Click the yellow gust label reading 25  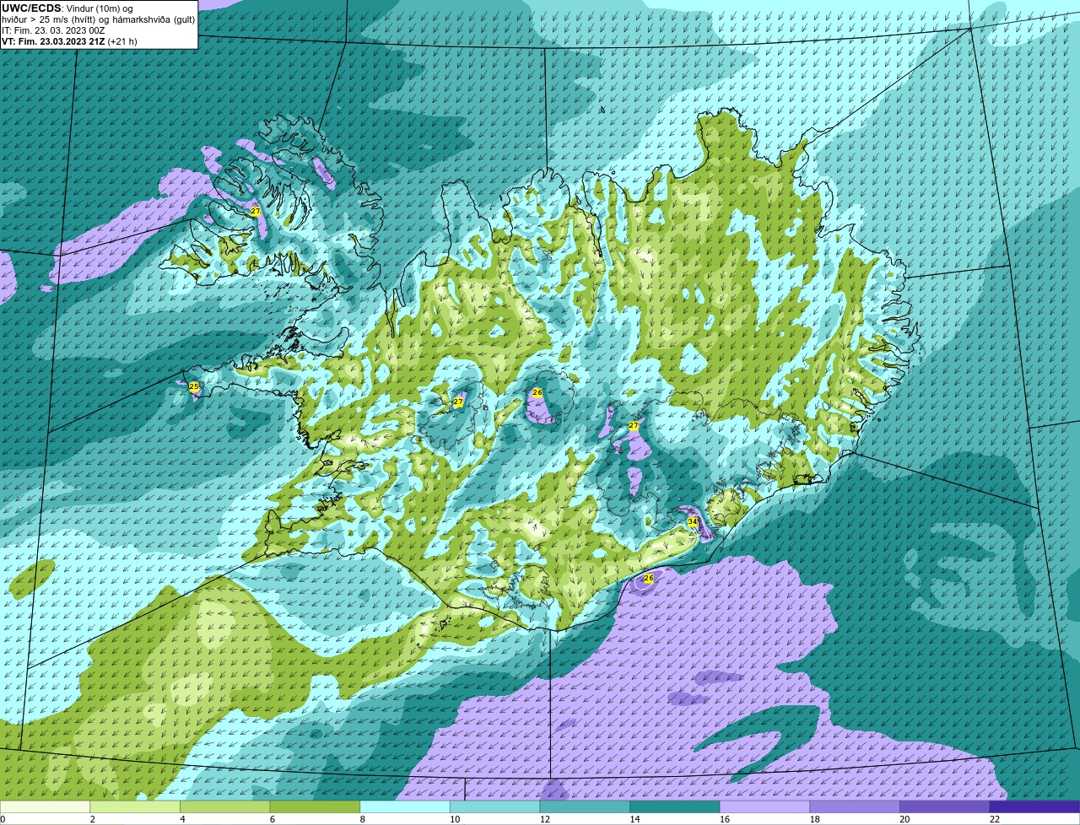click(x=194, y=386)
